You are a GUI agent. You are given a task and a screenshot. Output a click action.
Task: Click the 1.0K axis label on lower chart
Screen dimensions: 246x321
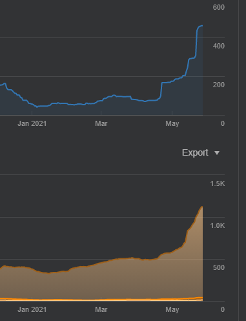(x=218, y=225)
